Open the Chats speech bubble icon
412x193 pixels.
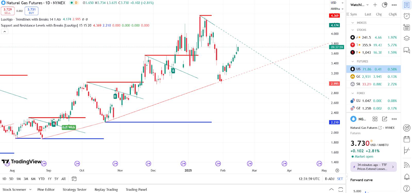click(x=407, y=50)
